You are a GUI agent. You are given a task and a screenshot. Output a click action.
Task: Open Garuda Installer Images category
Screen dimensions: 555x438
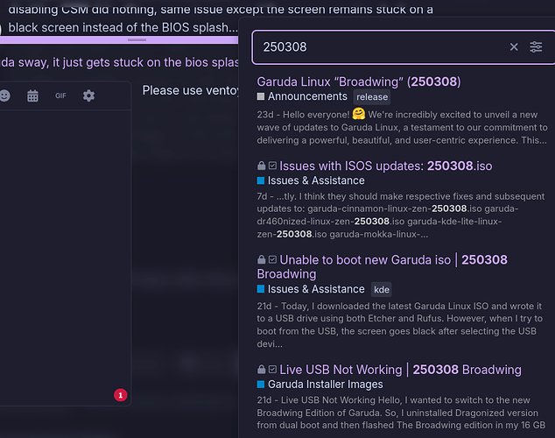click(320, 385)
